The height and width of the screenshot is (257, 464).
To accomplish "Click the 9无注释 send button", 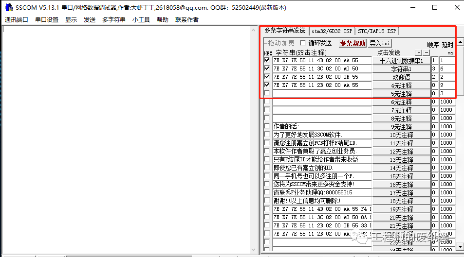I will [401, 127].
